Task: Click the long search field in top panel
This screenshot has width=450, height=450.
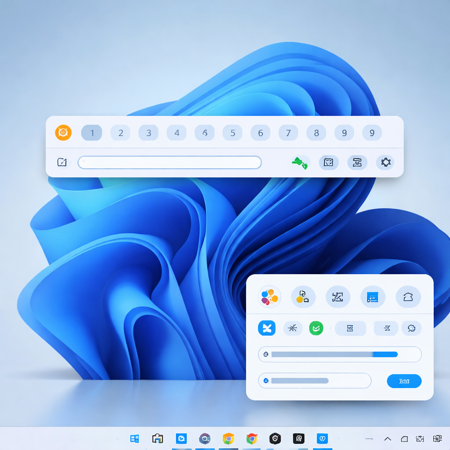Action: coord(170,163)
